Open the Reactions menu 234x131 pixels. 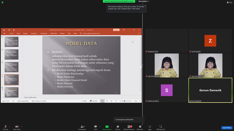140,127
